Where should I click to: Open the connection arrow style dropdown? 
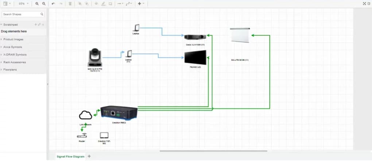coord(120,4)
